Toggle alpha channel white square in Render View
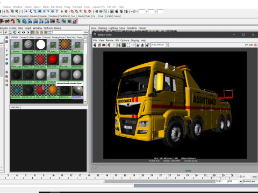258x193 pixels. pyautogui.click(x=128, y=45)
